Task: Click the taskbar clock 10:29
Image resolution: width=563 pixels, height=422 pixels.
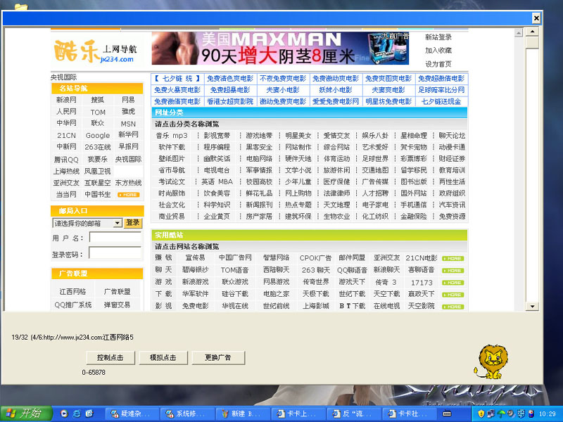Action: pos(548,414)
